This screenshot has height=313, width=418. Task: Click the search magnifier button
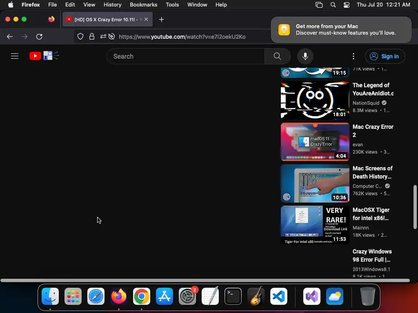tap(277, 56)
